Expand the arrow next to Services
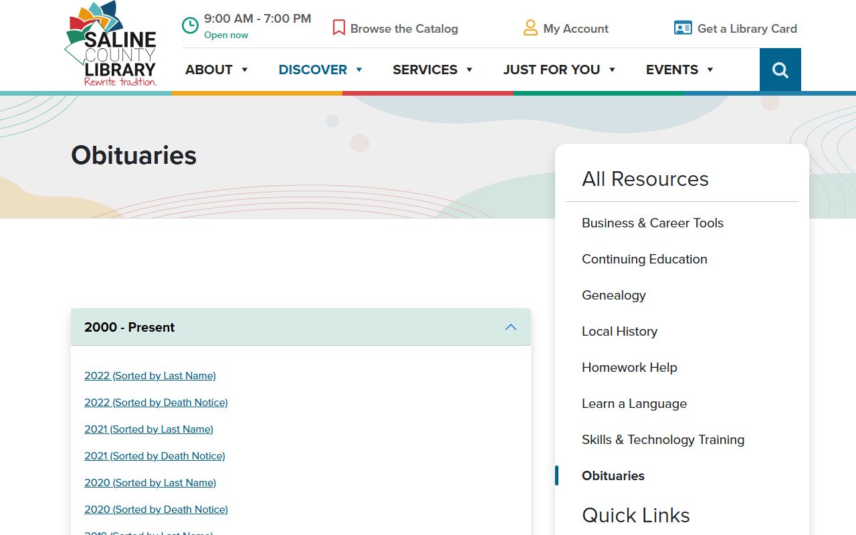Screen dimensions: 856x535 [469, 70]
